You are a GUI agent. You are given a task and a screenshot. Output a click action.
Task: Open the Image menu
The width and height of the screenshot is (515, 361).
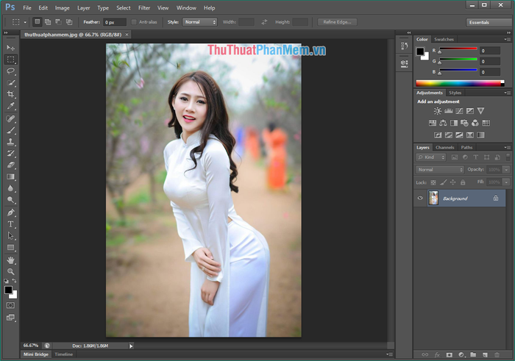pos(62,8)
